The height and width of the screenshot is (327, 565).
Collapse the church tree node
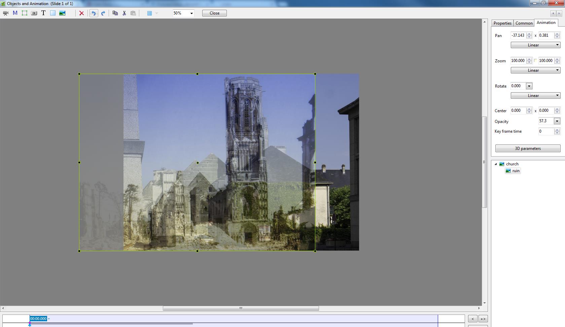click(x=496, y=164)
